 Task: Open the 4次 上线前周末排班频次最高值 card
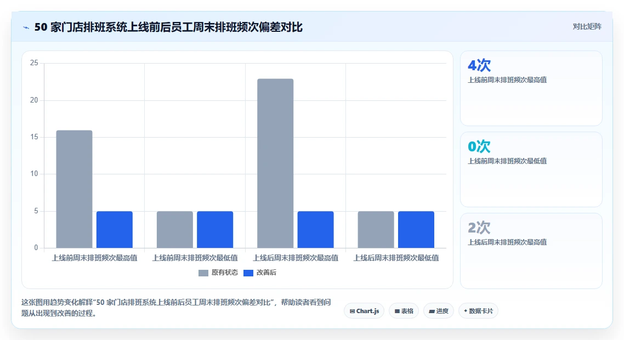(x=531, y=88)
